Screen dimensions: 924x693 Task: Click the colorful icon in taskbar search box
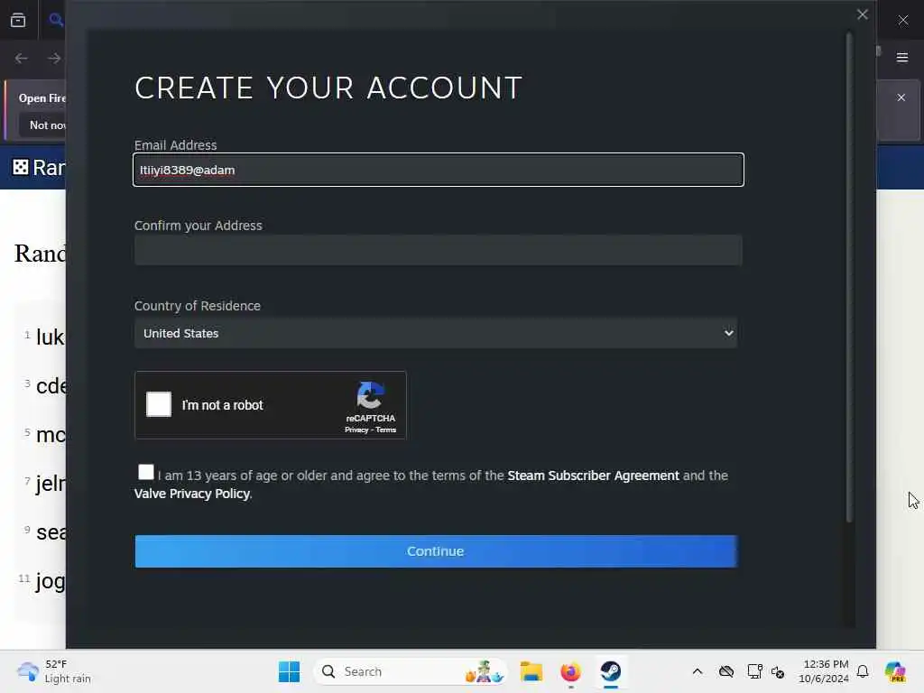pos(484,671)
